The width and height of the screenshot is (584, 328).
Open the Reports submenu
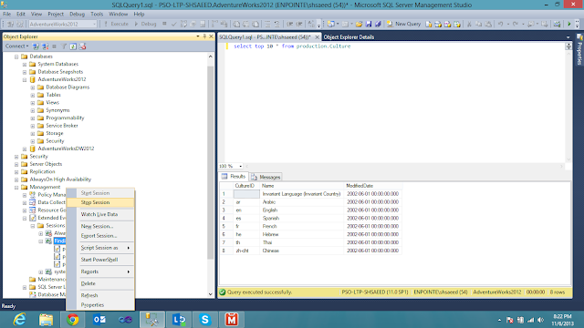click(100, 272)
